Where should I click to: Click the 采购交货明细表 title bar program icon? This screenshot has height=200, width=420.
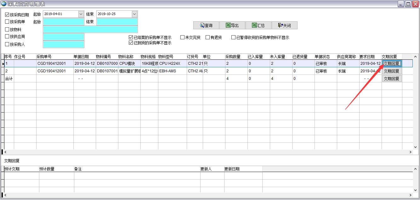(3, 3)
